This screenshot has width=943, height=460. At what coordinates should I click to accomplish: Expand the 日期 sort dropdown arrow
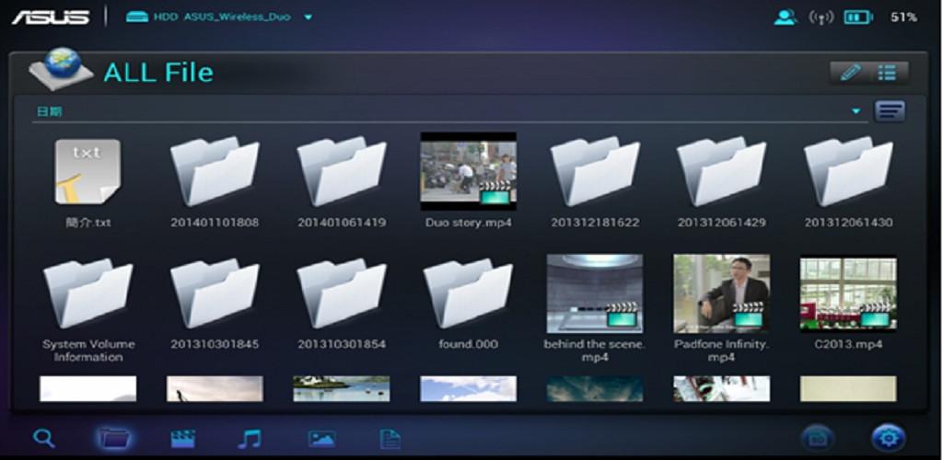(x=856, y=111)
